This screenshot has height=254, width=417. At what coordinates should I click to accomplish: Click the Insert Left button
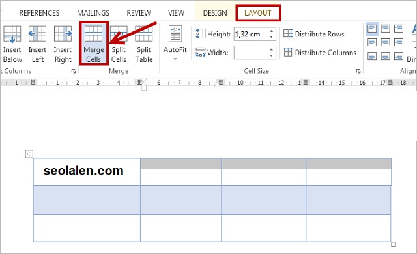click(37, 44)
